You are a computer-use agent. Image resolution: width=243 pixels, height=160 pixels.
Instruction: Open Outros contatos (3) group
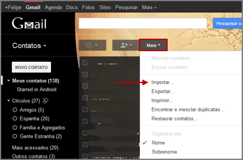tap(34, 156)
